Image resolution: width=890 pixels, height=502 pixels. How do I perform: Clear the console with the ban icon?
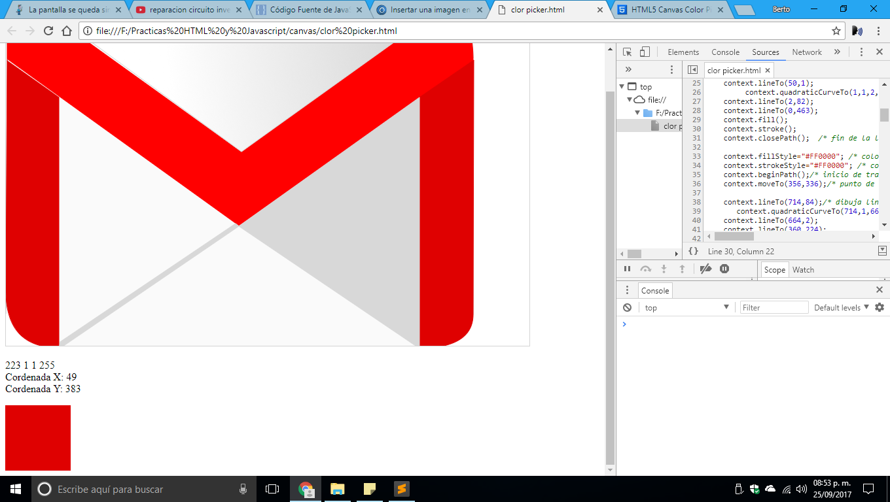click(627, 307)
